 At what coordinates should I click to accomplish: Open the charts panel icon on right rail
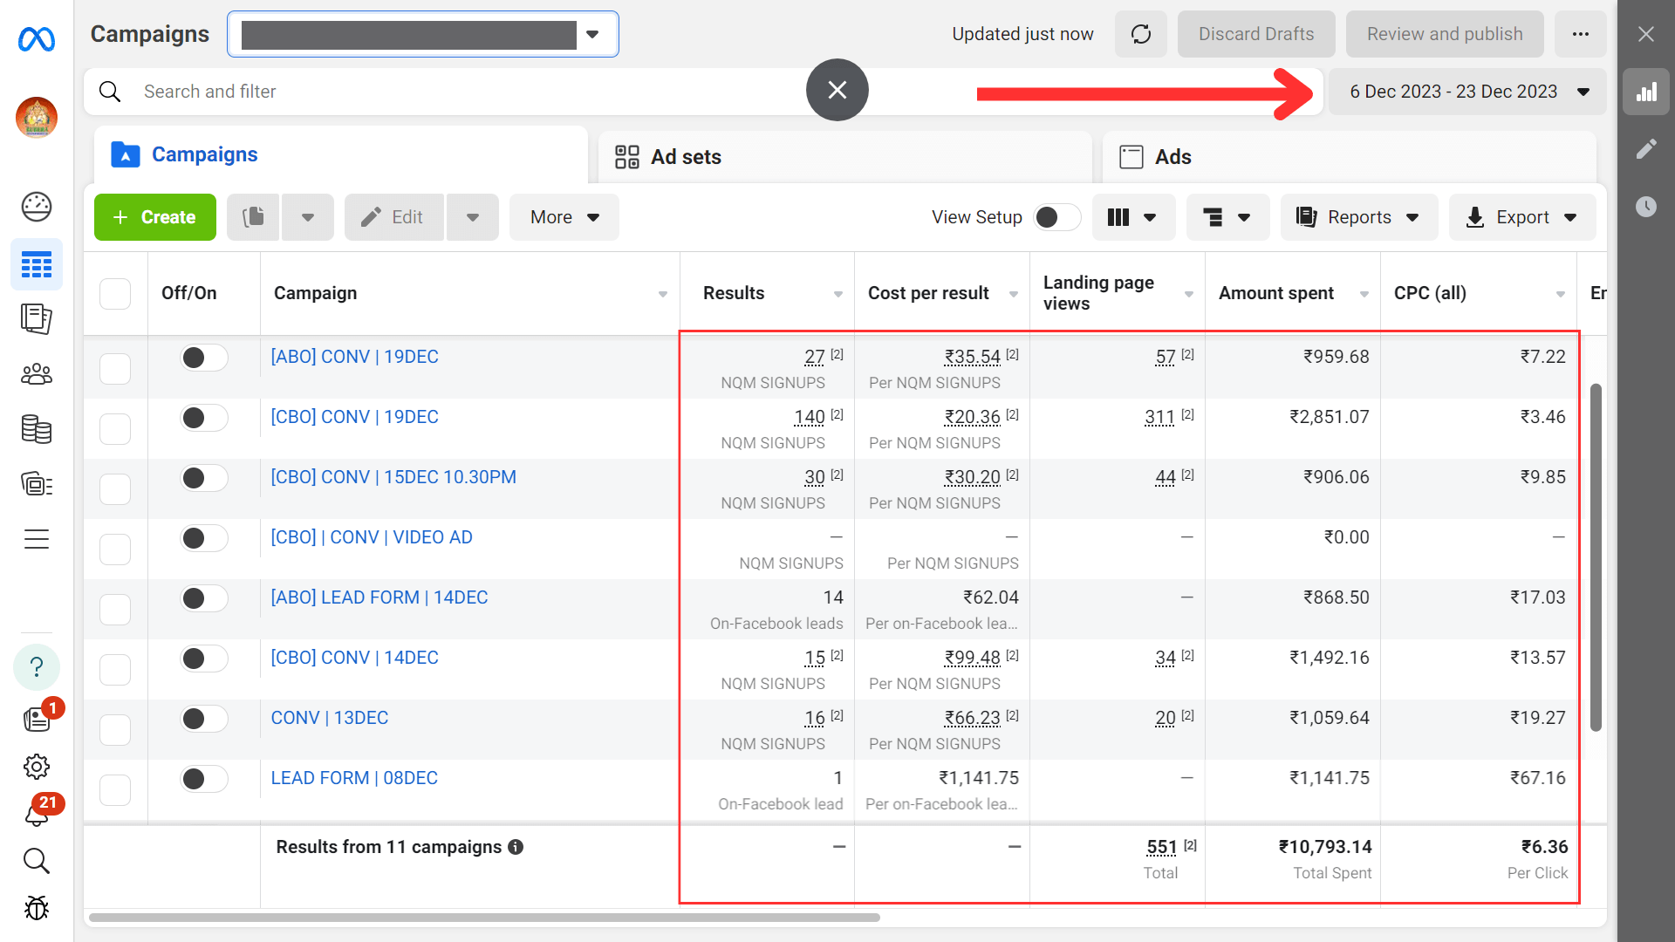pyautogui.click(x=1646, y=92)
